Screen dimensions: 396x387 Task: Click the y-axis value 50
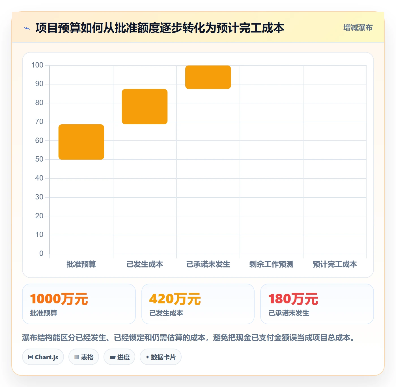point(39,159)
